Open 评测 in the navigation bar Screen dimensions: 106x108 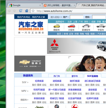[77, 34]
